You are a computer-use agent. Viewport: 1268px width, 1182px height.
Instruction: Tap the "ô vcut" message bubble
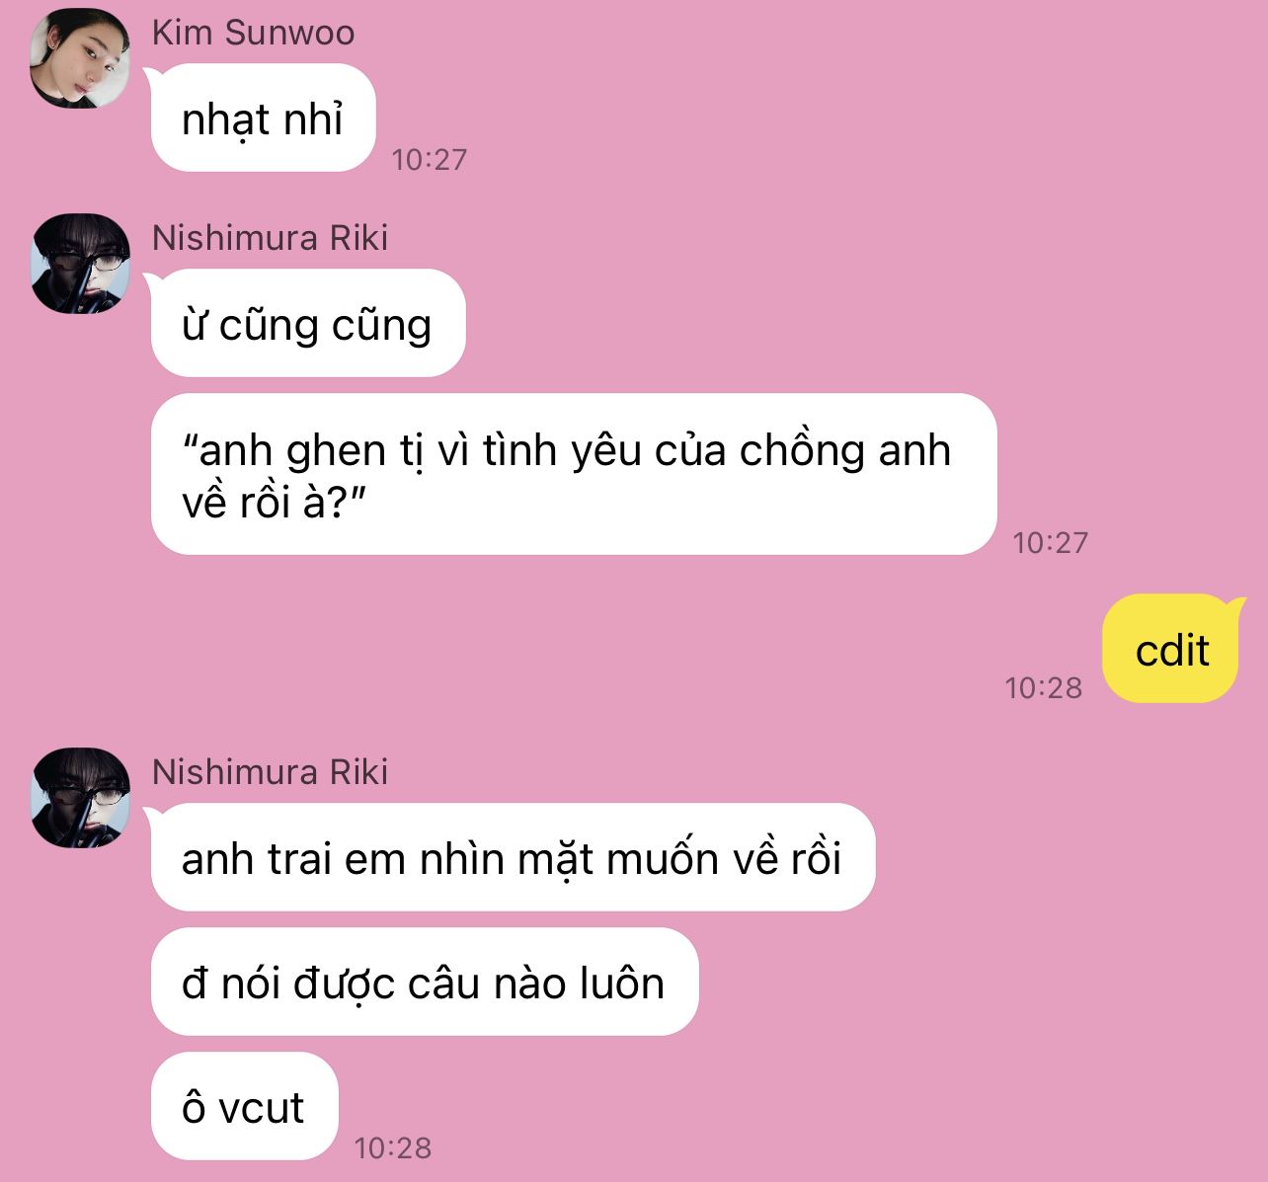click(244, 1106)
